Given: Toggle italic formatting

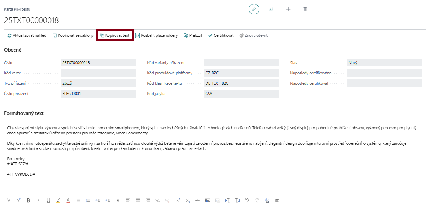Looking at the screenshot, I should point(38,200).
